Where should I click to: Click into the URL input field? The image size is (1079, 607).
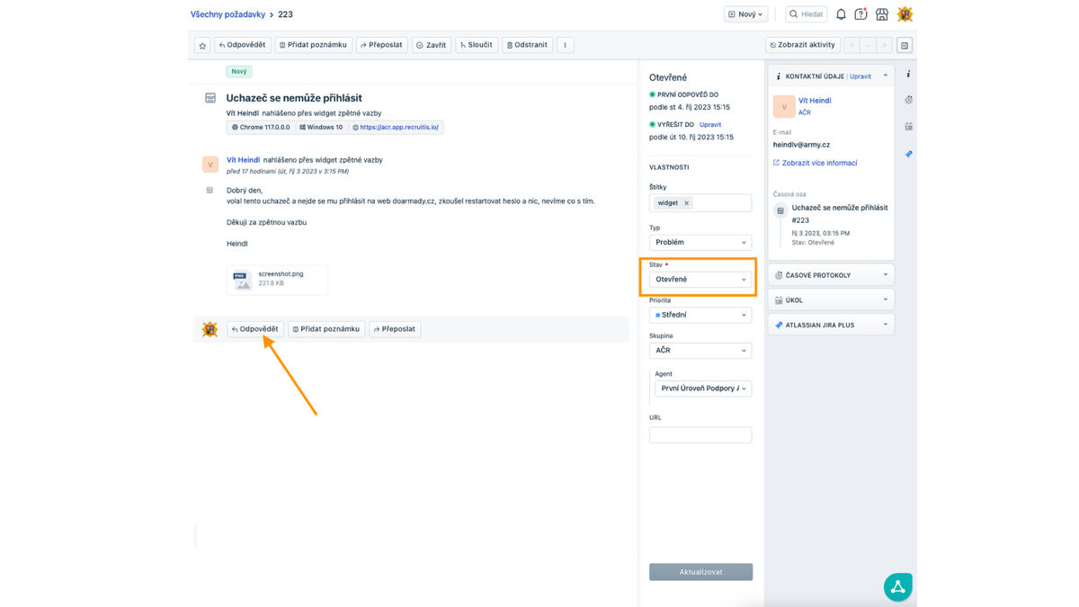[x=700, y=435]
